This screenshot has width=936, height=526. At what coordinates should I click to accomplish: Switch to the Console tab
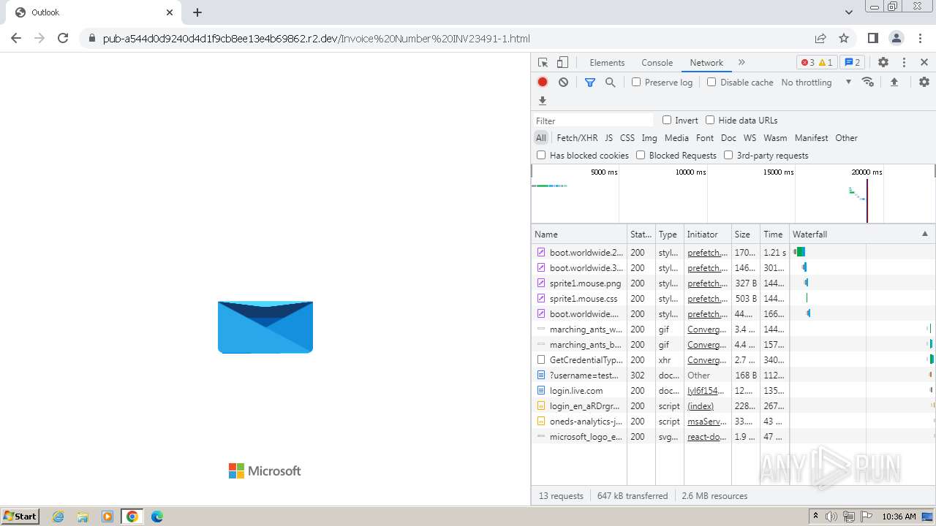click(x=657, y=63)
